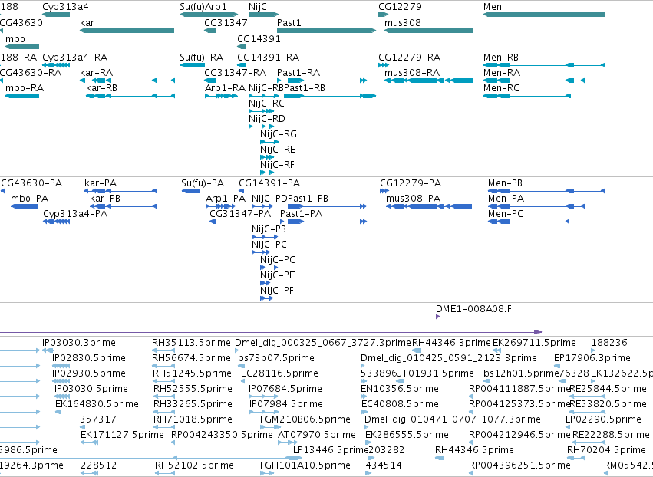Select the Arp1-RA transcript
This screenshot has height=477, width=653.
tap(222, 96)
